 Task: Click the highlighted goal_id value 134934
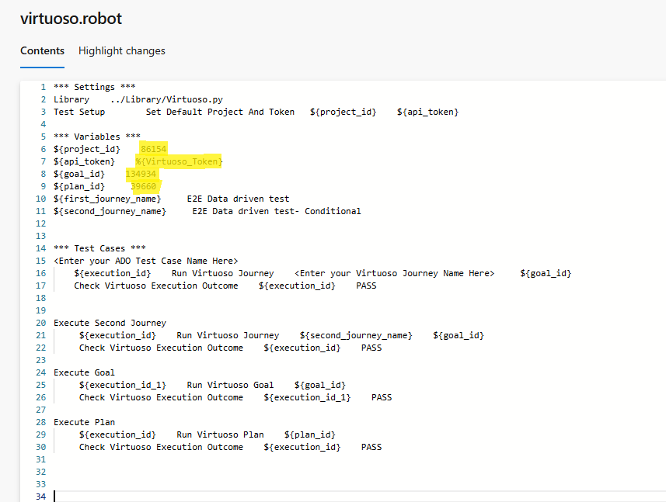141,174
